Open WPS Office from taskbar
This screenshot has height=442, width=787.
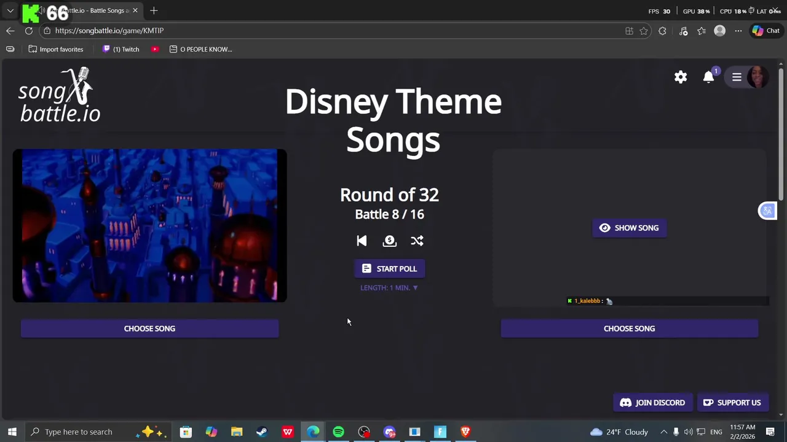[x=287, y=432]
